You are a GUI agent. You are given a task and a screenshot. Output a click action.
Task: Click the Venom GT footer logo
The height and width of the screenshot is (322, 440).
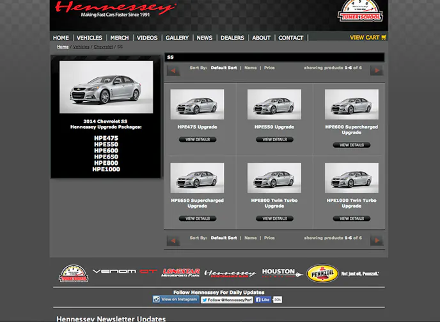click(x=124, y=272)
